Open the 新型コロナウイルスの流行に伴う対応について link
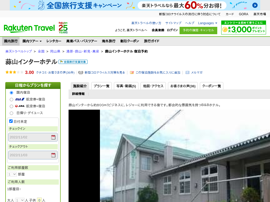Viewport: 270px width, 202px height. [190, 14]
